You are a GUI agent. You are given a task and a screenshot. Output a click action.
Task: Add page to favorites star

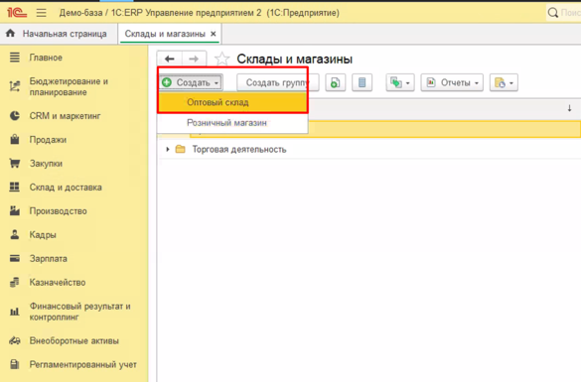pos(221,59)
